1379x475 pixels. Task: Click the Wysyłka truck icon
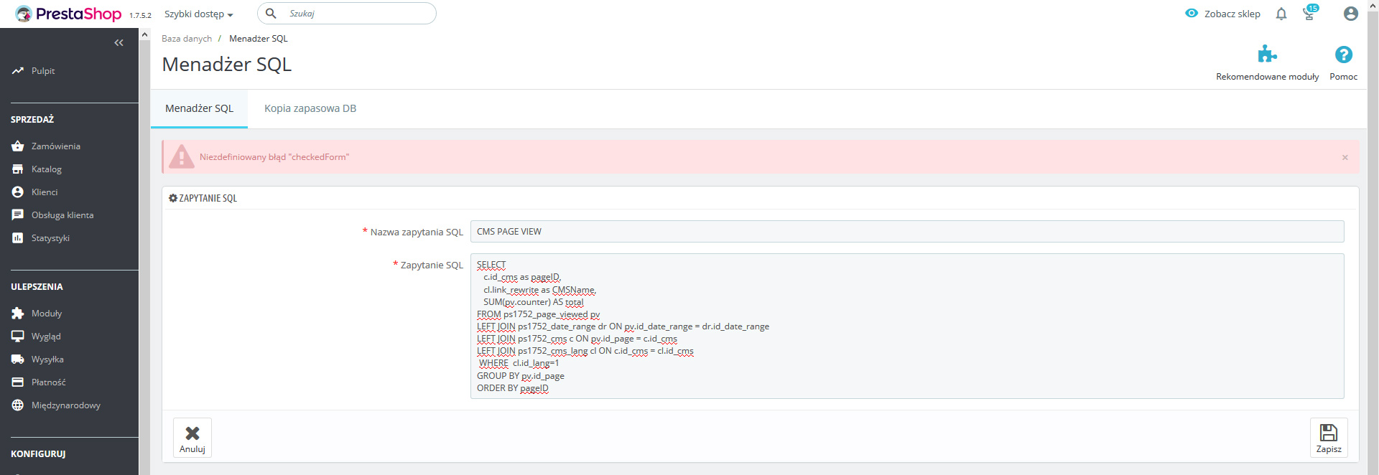click(x=18, y=359)
